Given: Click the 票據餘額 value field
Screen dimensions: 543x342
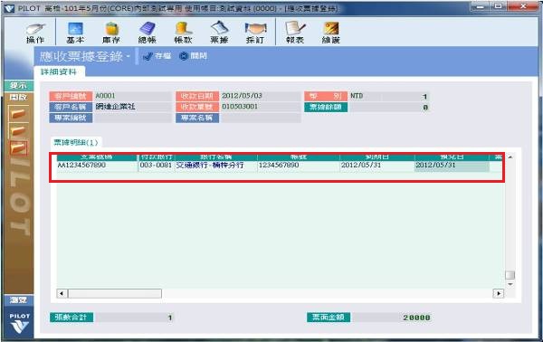Looking at the screenshot, I should click(388, 108).
